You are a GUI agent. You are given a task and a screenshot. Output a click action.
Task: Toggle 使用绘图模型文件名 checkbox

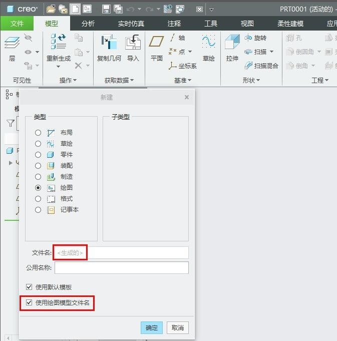coord(29,302)
